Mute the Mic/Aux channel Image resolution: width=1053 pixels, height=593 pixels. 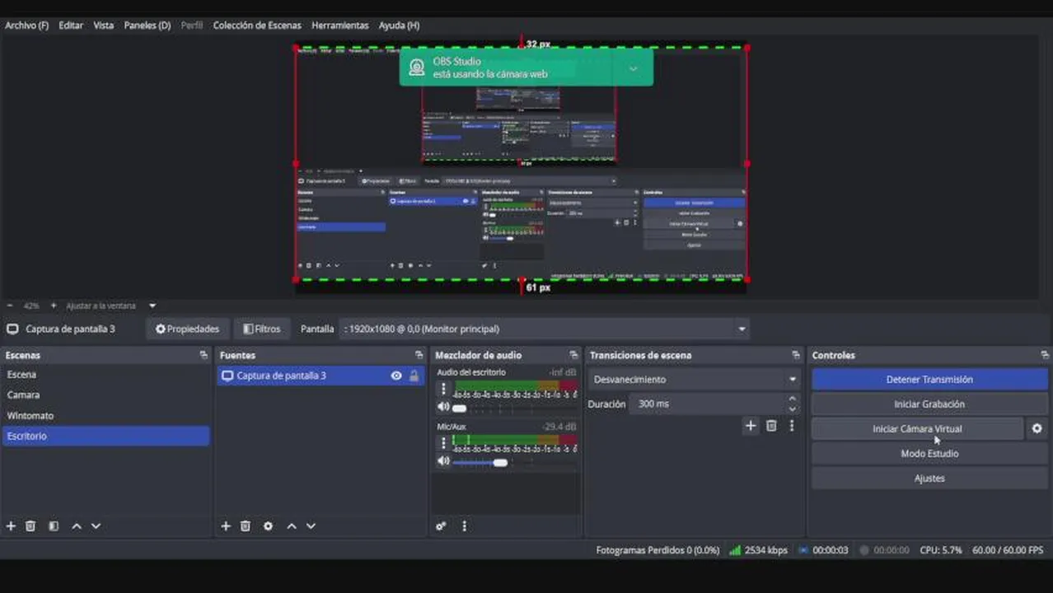(x=443, y=461)
